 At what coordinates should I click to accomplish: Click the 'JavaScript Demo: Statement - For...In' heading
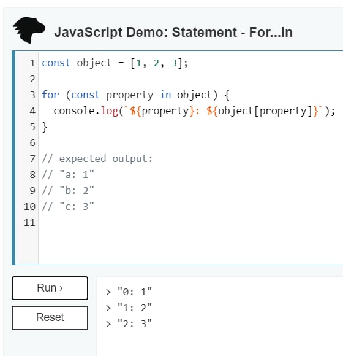pos(173,33)
